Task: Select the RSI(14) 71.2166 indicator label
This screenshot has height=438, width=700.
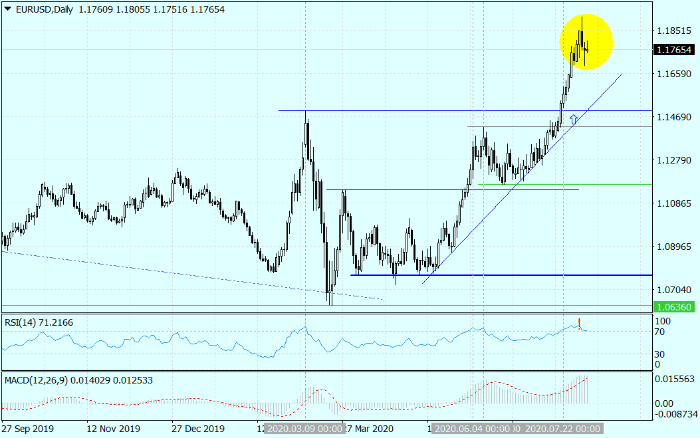Action: point(39,322)
